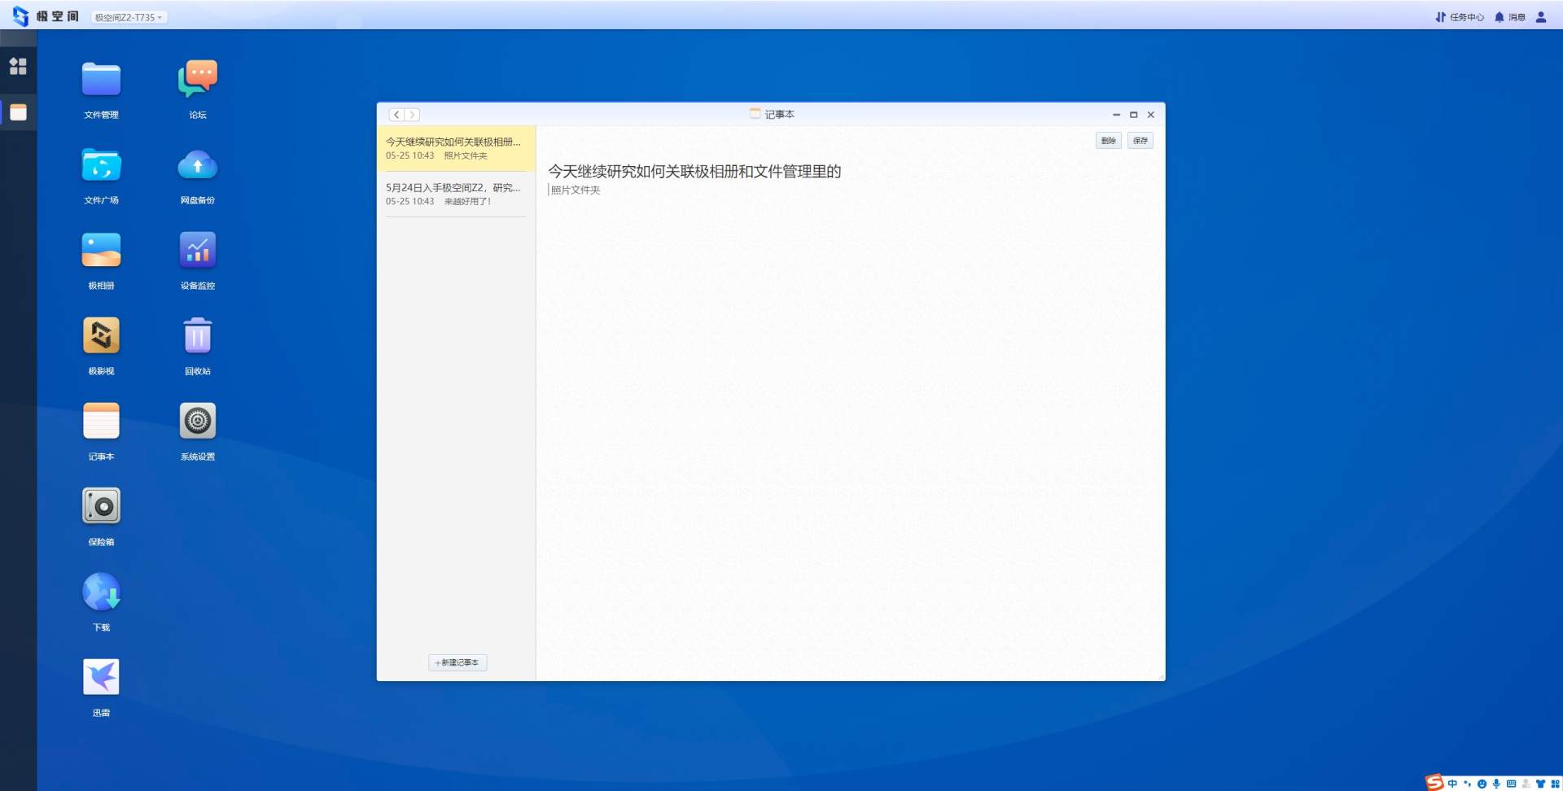
Task: Open 消息 notifications
Action: tap(1510, 17)
